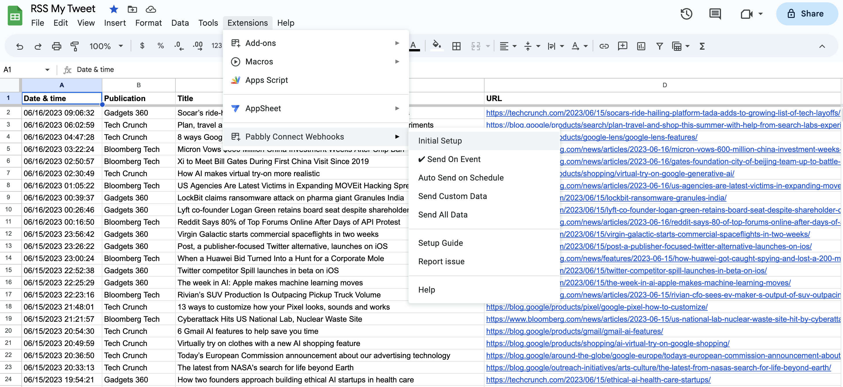Open the gmail-ai-features link

574,332
